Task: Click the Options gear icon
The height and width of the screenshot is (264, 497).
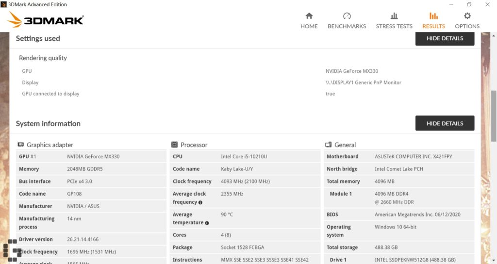Action: pos(467,16)
